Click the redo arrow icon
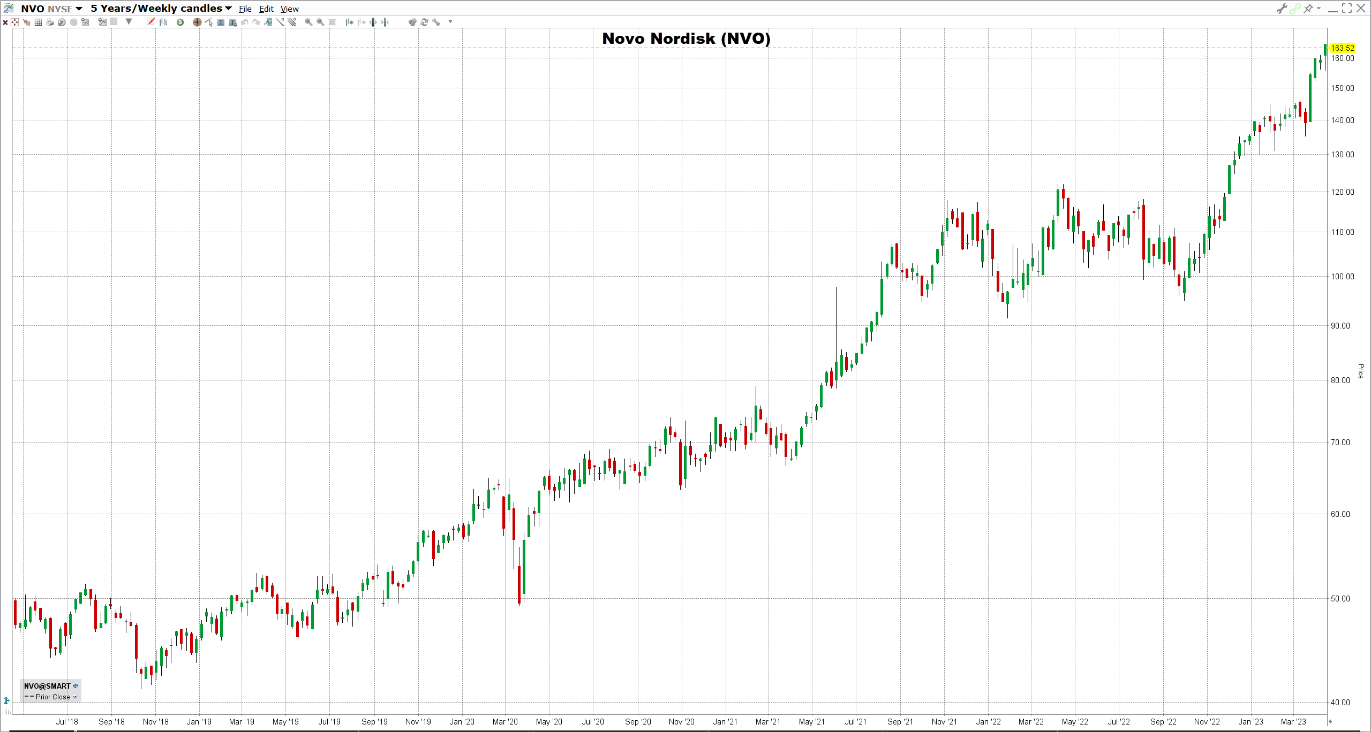Screen dimensions: 1371x732 click(256, 22)
